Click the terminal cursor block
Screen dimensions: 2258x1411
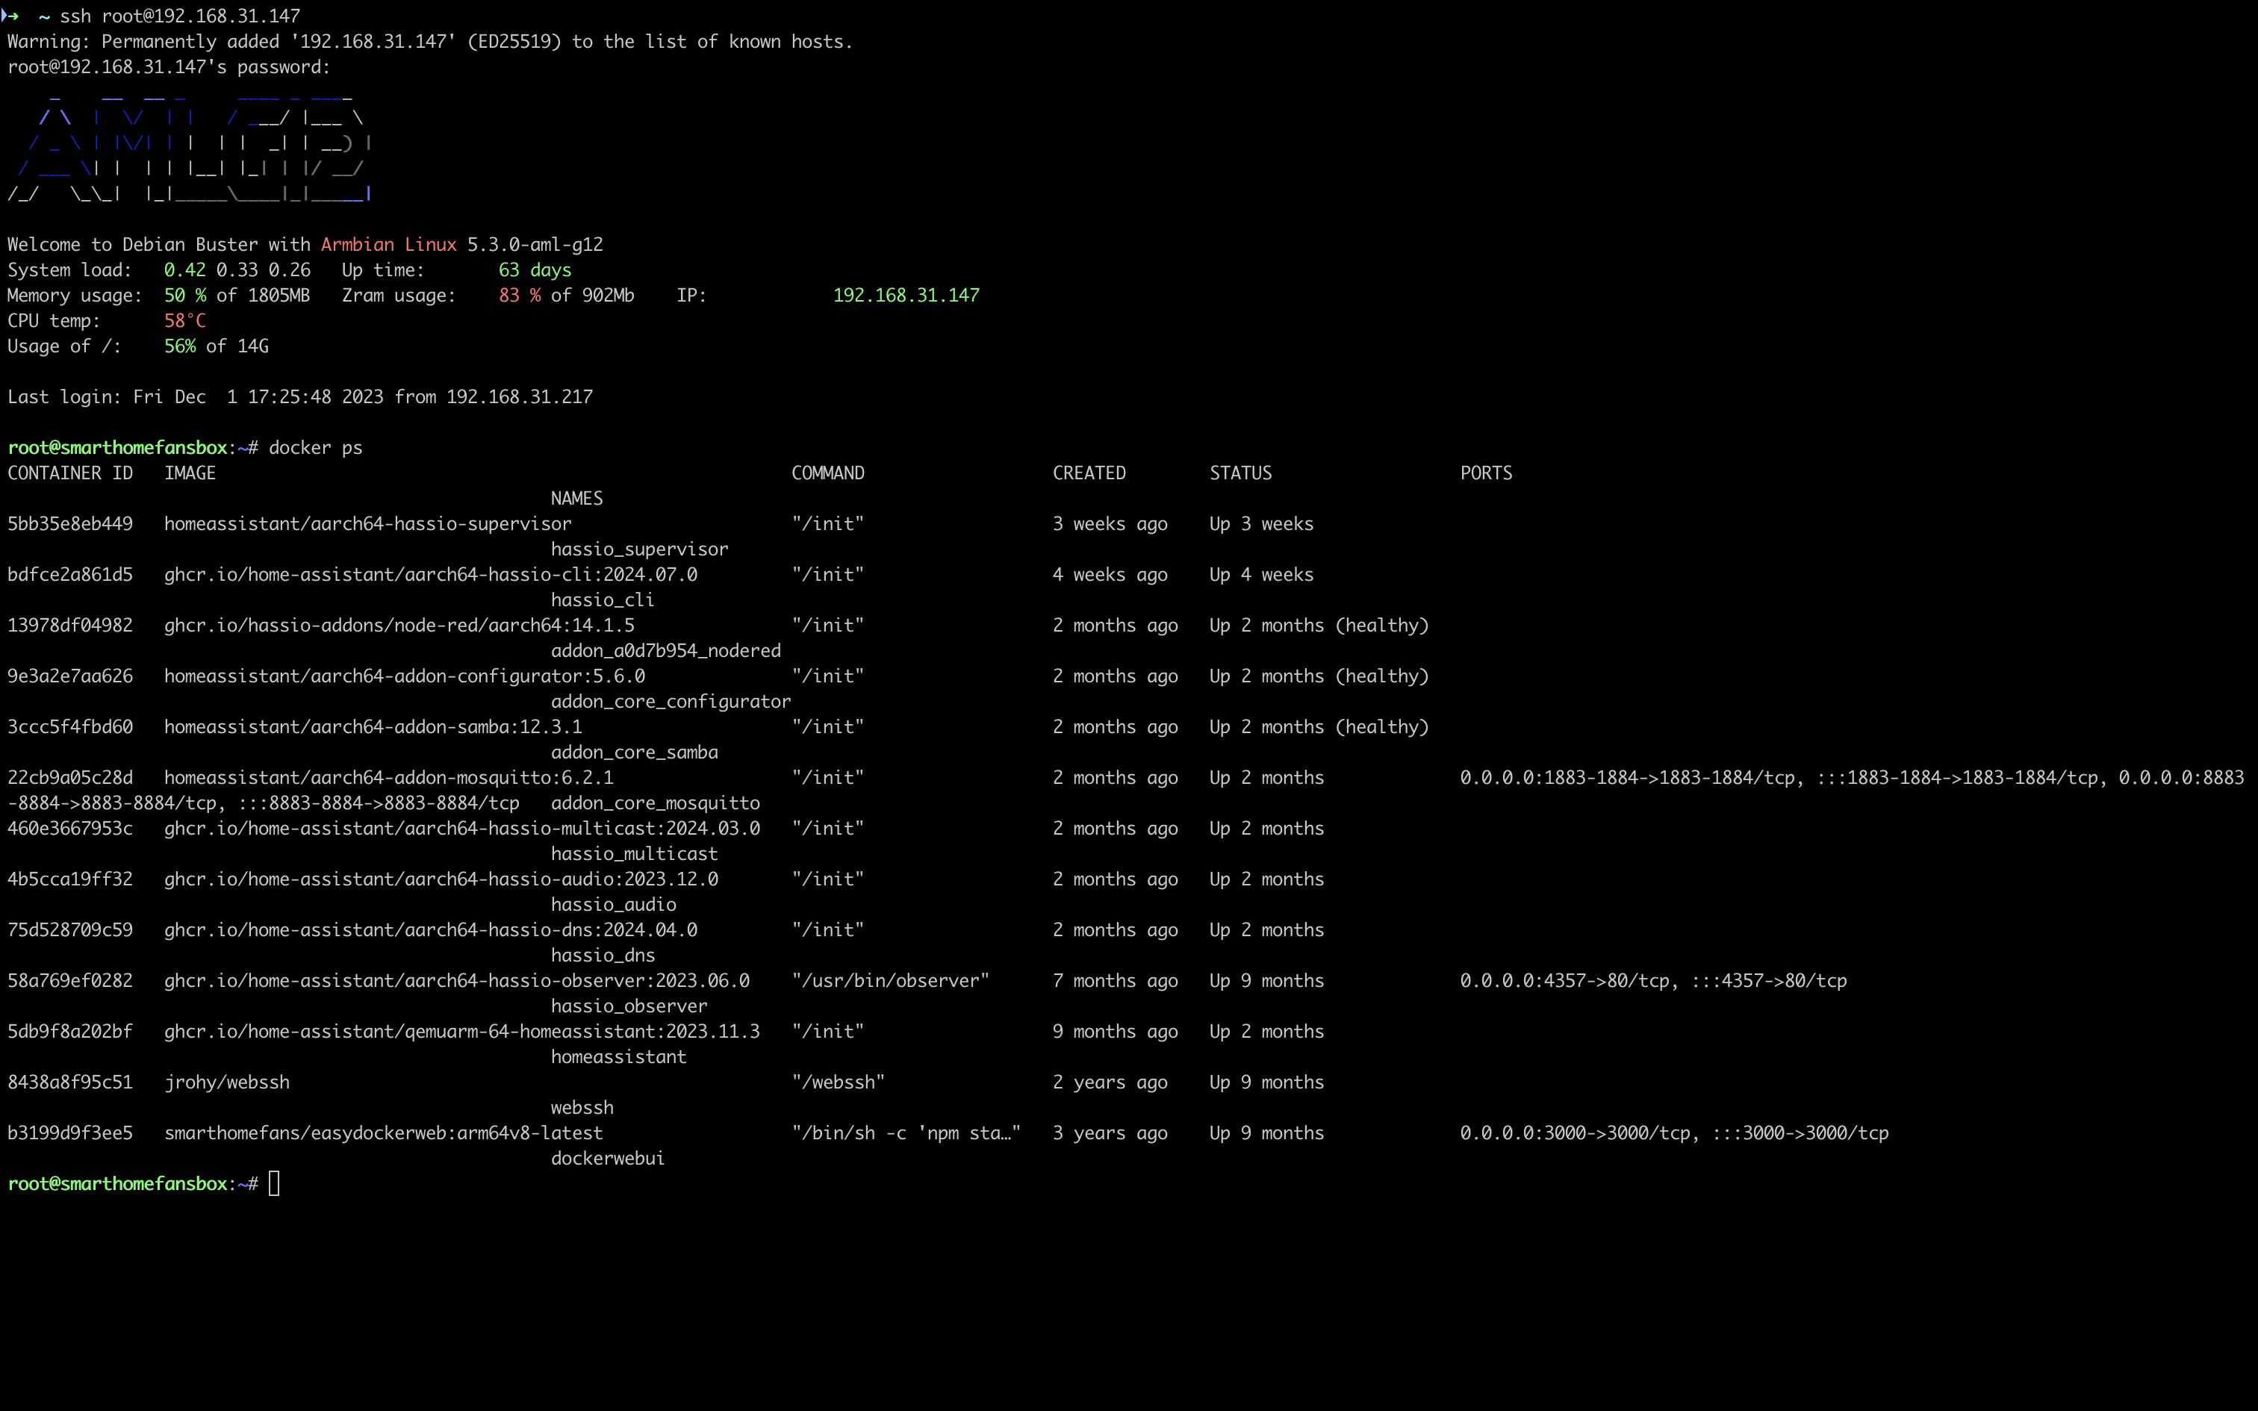pos(274,1183)
